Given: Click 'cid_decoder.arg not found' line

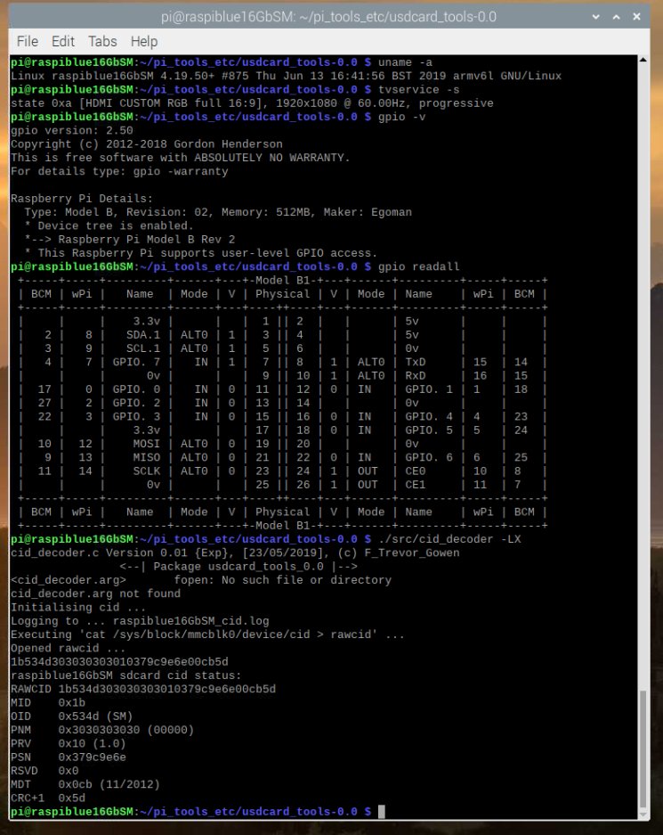Looking at the screenshot, I should (96, 594).
